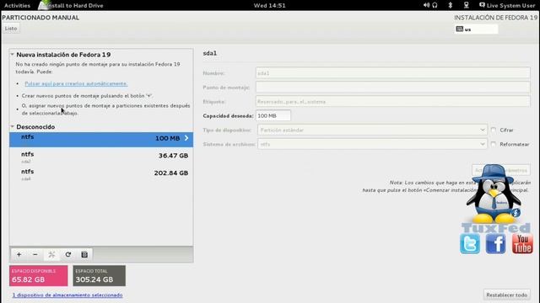
Task: Select the ntfs 202.84 GB partition
Action: pos(101,174)
